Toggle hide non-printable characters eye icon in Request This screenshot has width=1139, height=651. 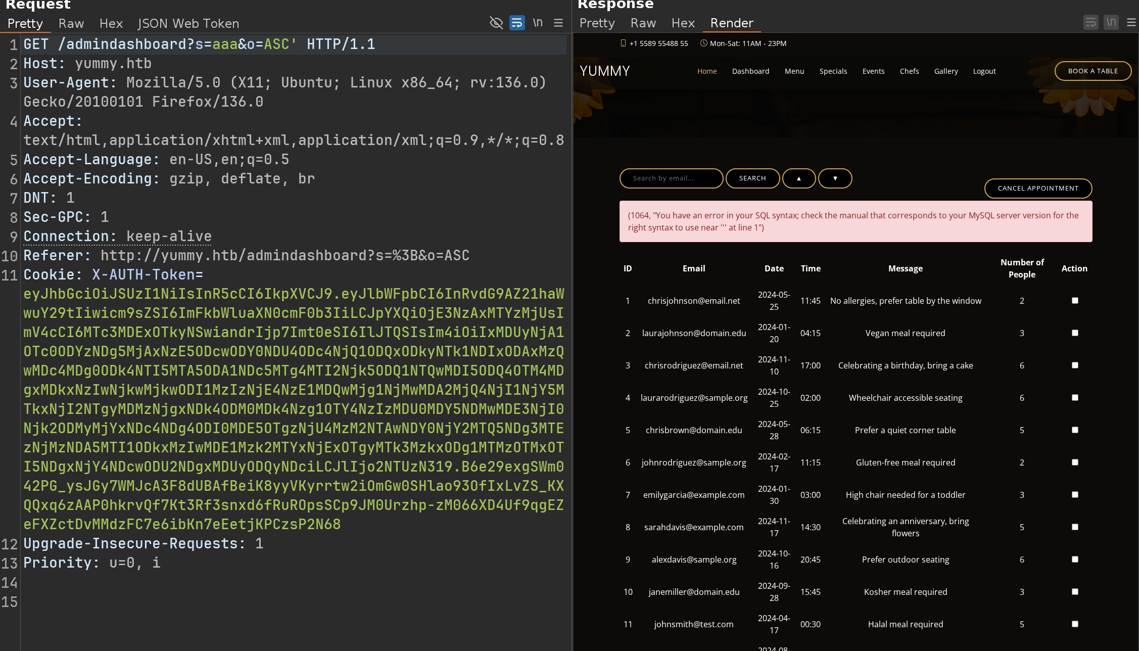(496, 23)
